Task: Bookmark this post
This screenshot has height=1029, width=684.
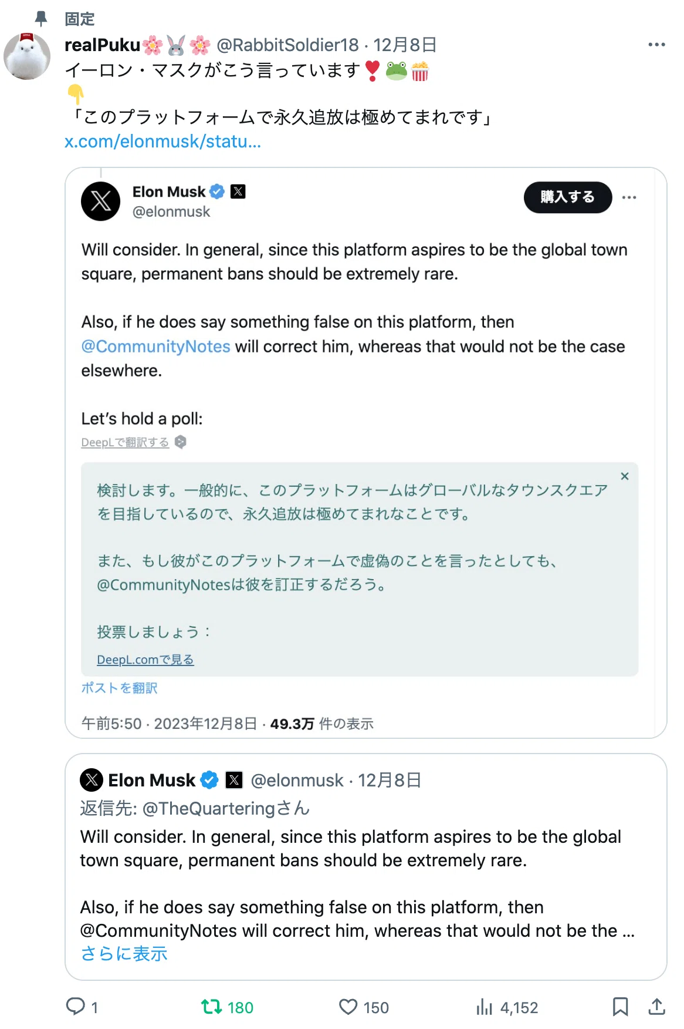Action: coord(620,1007)
